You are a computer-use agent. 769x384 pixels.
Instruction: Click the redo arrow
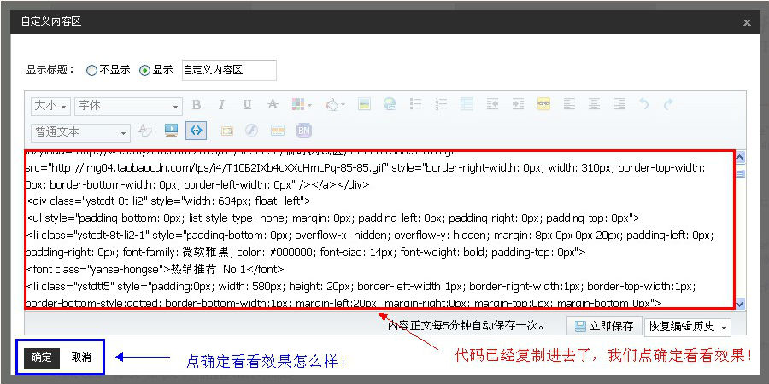click(x=668, y=105)
